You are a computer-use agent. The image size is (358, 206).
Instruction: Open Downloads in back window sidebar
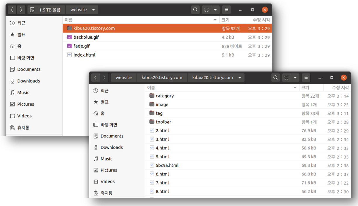click(34, 81)
